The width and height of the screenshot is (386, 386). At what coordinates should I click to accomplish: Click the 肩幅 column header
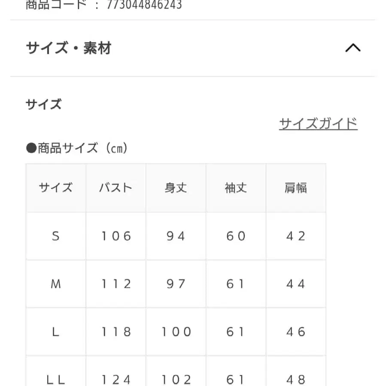click(x=296, y=188)
